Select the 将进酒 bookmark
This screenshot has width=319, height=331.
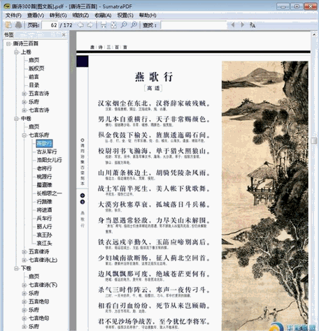(44, 210)
